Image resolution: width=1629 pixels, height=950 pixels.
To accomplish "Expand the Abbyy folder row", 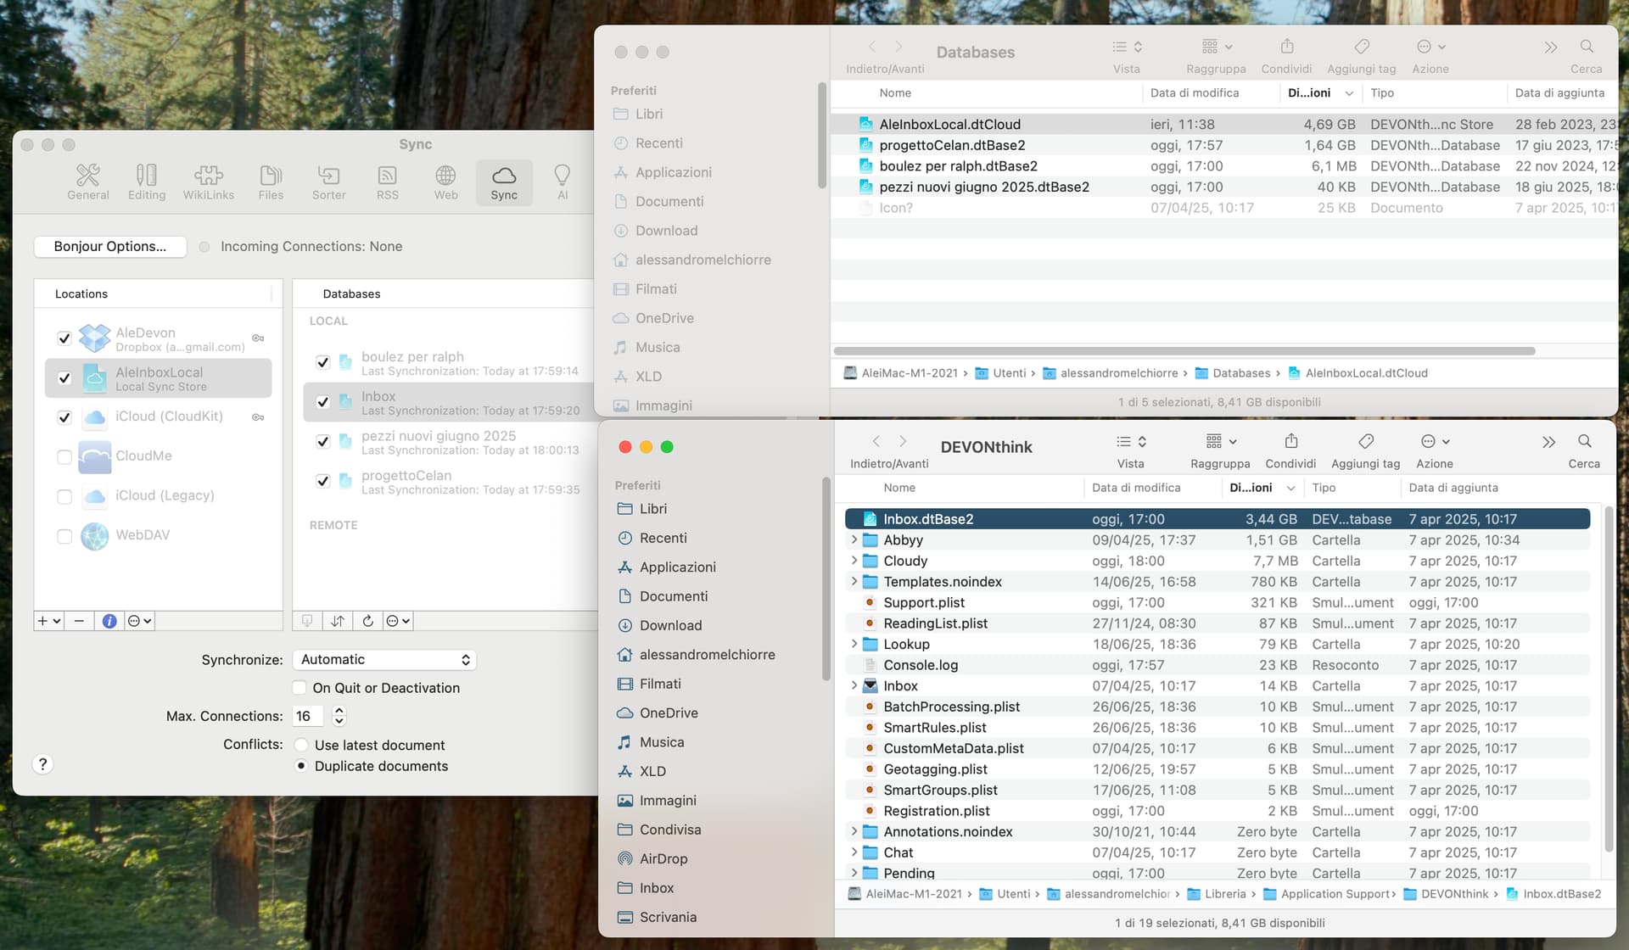I will pyautogui.click(x=854, y=540).
